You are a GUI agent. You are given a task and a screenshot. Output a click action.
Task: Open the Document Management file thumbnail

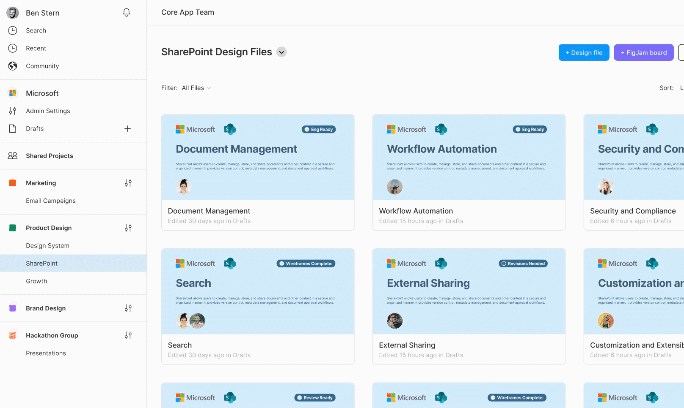(258, 157)
